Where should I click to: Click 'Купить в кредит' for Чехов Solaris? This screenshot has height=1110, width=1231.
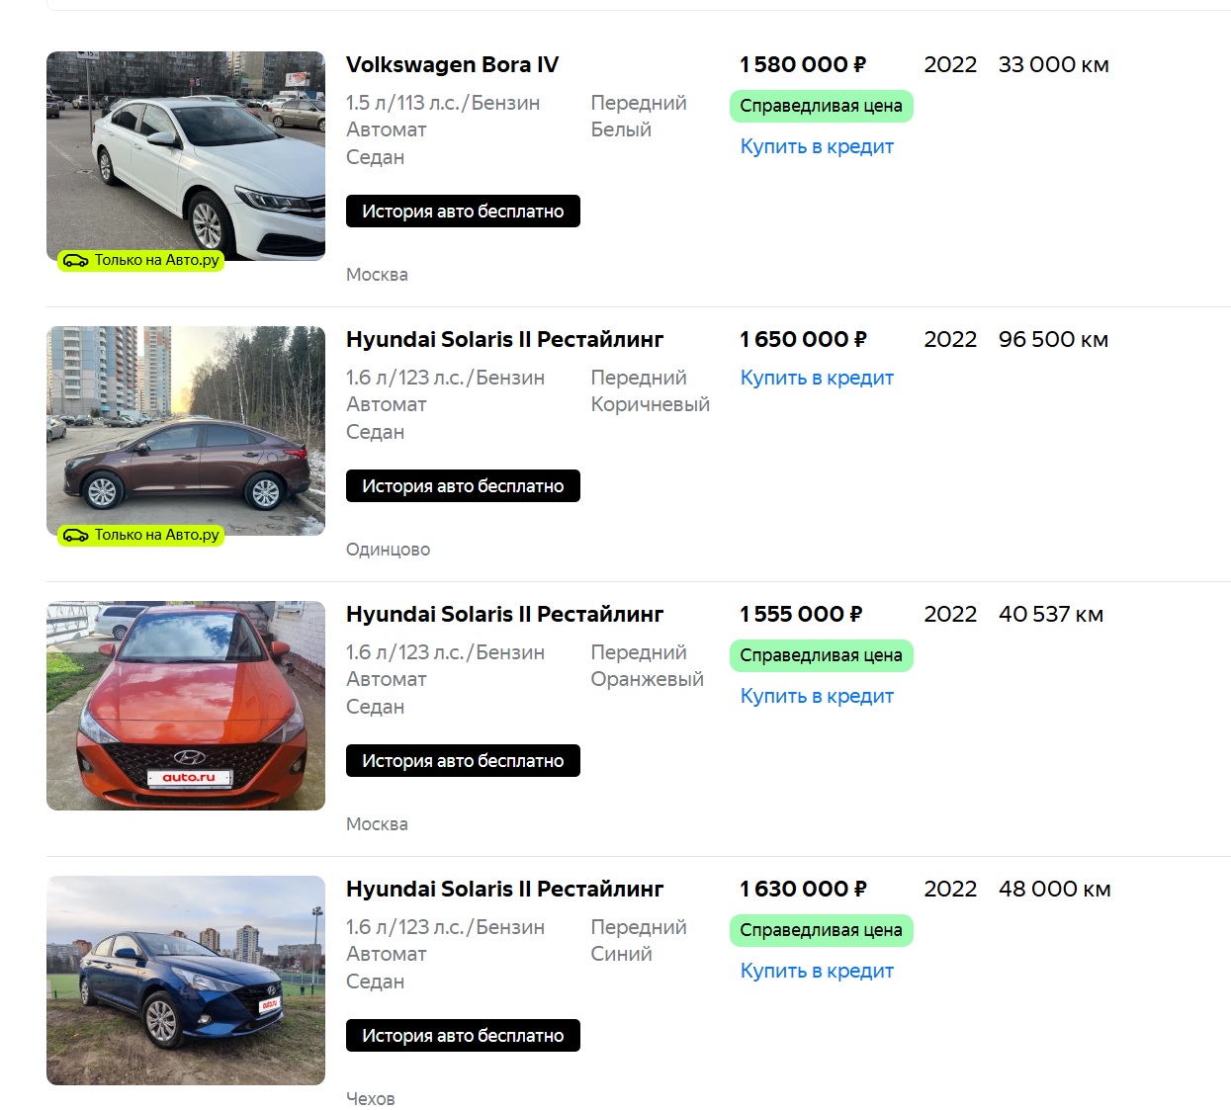click(x=817, y=972)
